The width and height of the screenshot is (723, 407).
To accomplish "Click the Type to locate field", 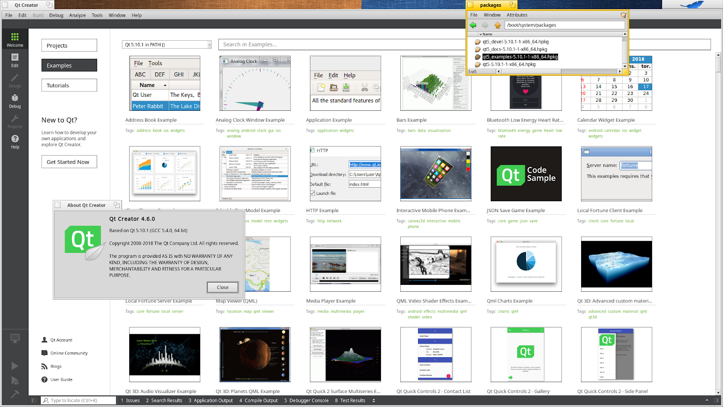I will 79,400.
